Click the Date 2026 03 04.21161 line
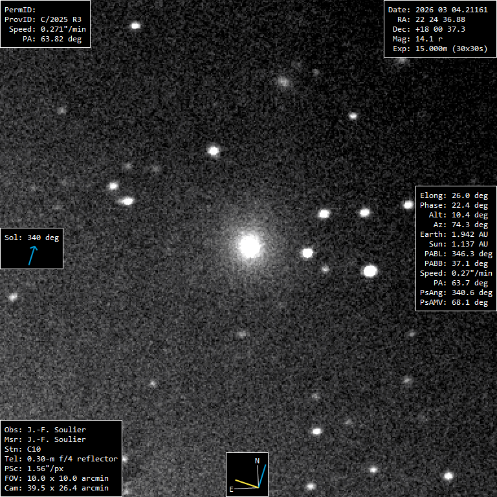The width and height of the screenshot is (497, 497). coord(437,10)
